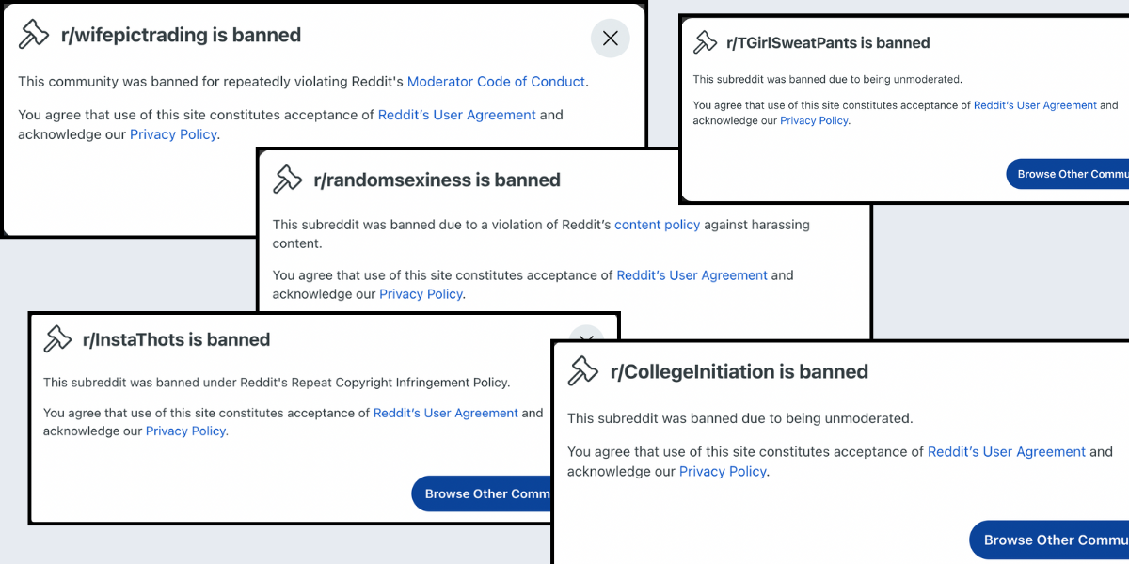Open Privacy Policy in r/wifepictrading notice
Screen dimensions: 1129x564
tap(173, 134)
